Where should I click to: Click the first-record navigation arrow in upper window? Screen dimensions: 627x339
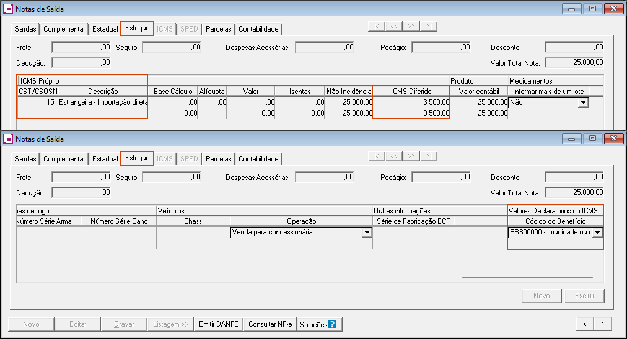(376, 26)
